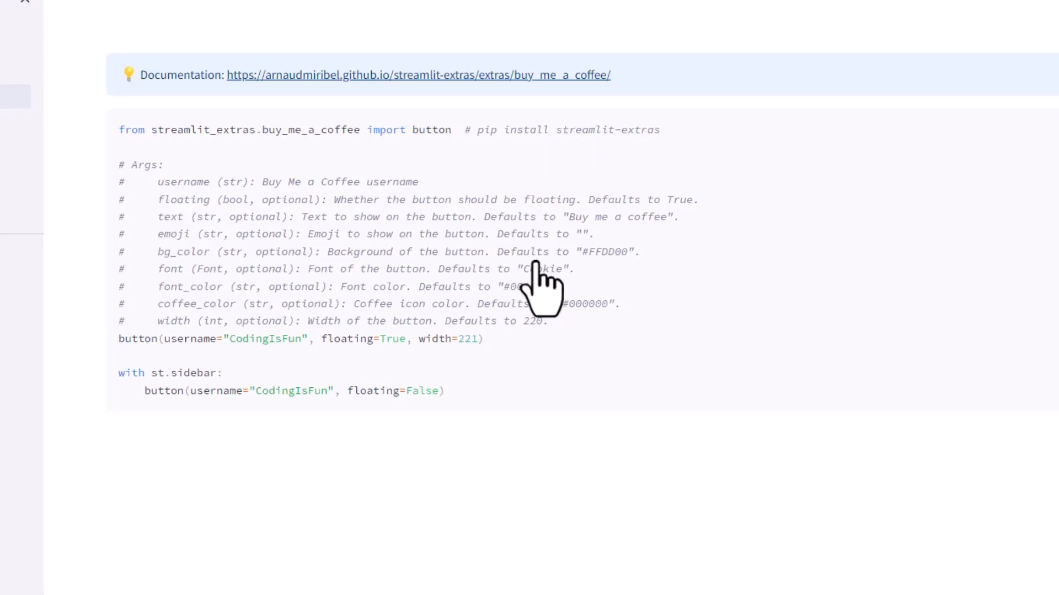Click the 'from' keyword in the import line
Viewport: 1059px width, 595px height.
131,130
